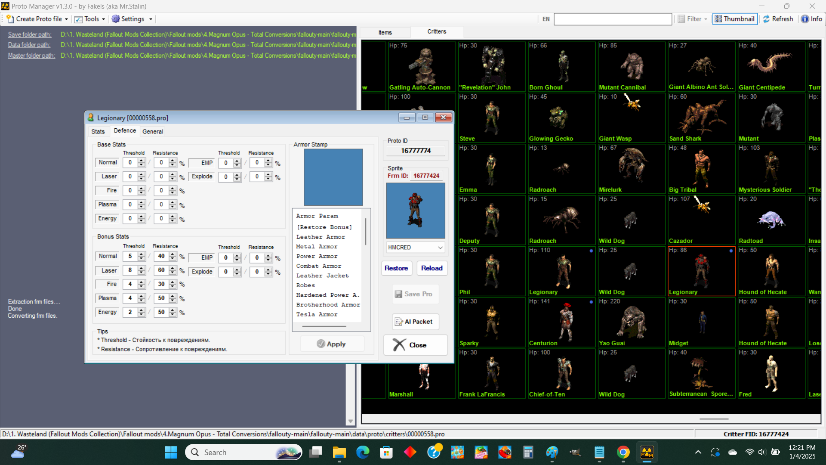Toggle the Thumbnail view button
Image resolution: width=826 pixels, height=465 pixels.
coord(734,19)
